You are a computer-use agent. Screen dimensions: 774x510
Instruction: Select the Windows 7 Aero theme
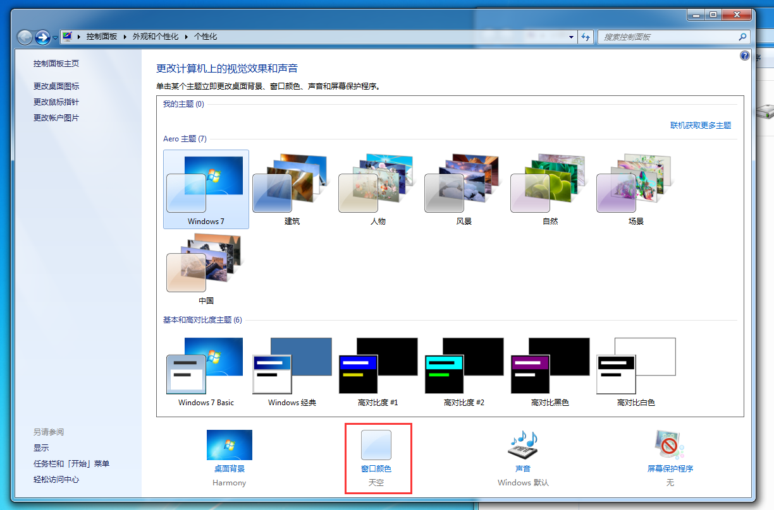206,189
